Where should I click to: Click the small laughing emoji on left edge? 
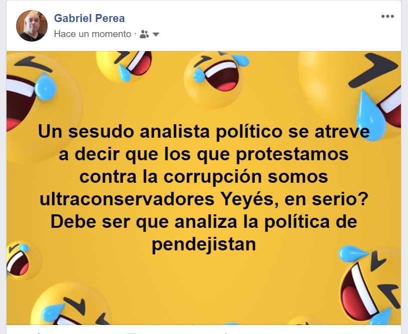tap(23, 260)
